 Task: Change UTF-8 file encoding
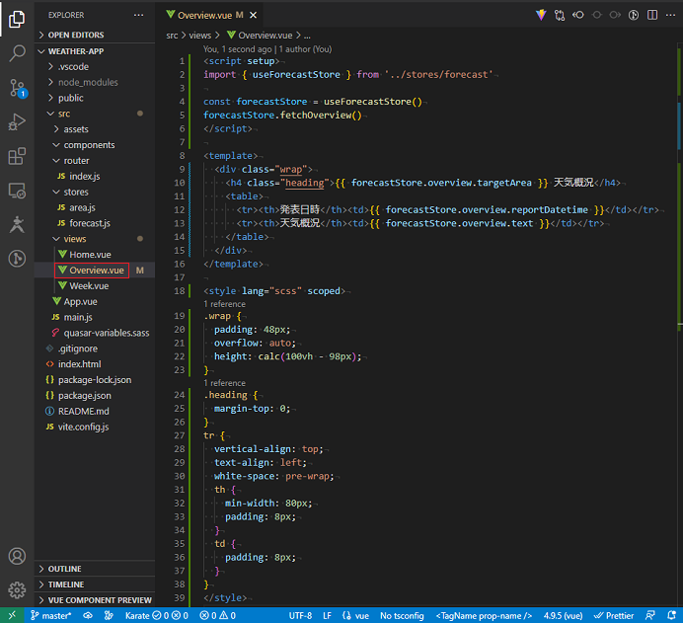pyautogui.click(x=301, y=615)
